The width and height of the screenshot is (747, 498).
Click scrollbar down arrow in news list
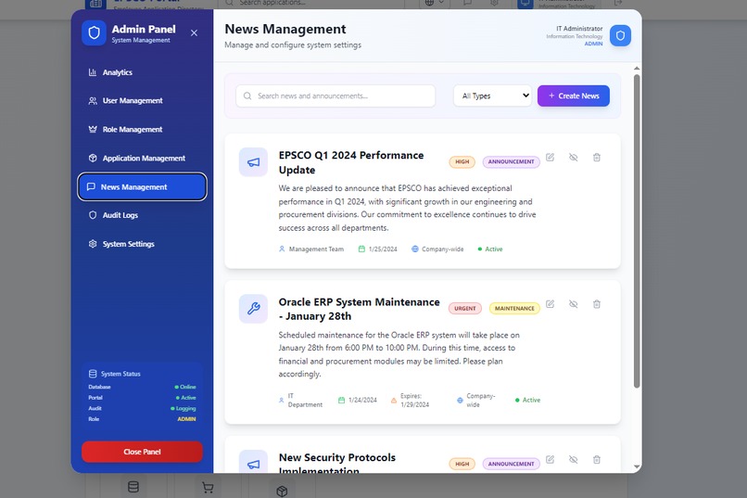tap(637, 467)
